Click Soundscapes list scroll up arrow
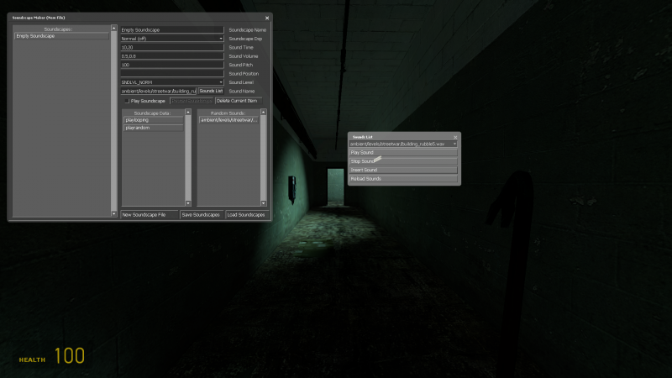672x378 pixels. click(114, 28)
